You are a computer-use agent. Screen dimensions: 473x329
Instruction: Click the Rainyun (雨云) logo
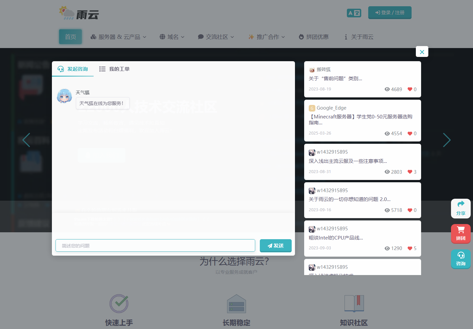(x=79, y=13)
